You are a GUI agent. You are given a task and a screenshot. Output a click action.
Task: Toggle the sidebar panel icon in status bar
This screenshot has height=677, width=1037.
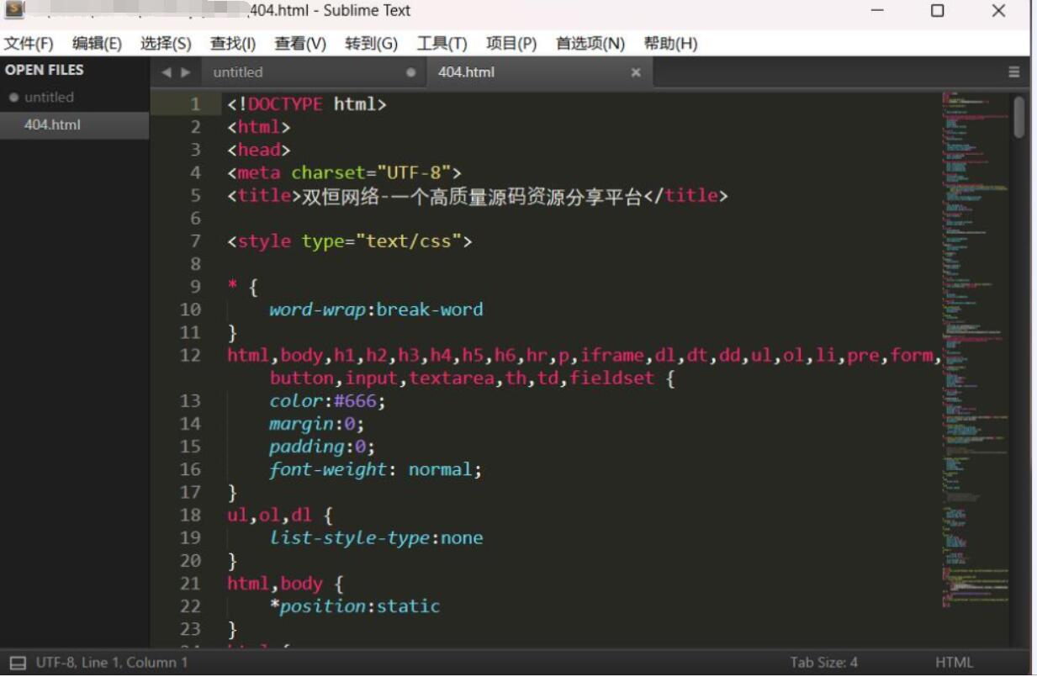[18, 663]
